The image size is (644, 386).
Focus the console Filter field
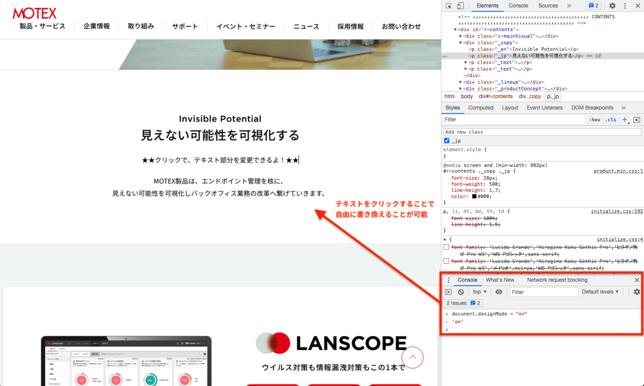pyautogui.click(x=544, y=292)
